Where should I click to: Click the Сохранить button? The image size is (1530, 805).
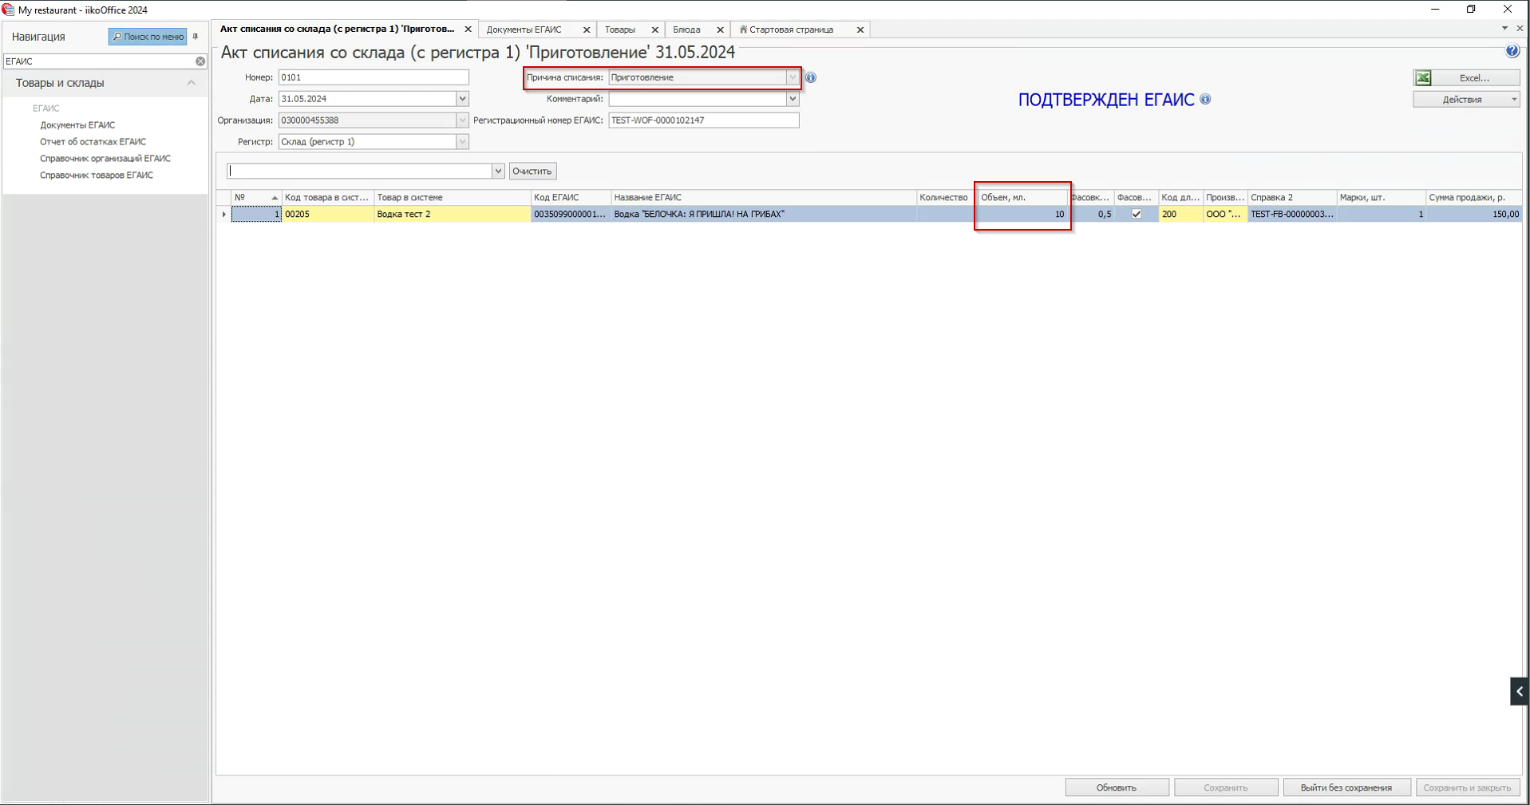point(1226,787)
